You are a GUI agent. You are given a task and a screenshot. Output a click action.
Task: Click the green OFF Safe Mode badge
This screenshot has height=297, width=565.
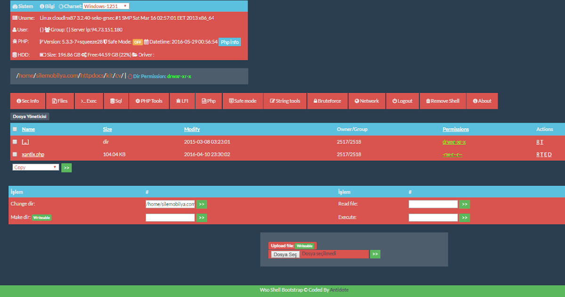click(x=137, y=41)
